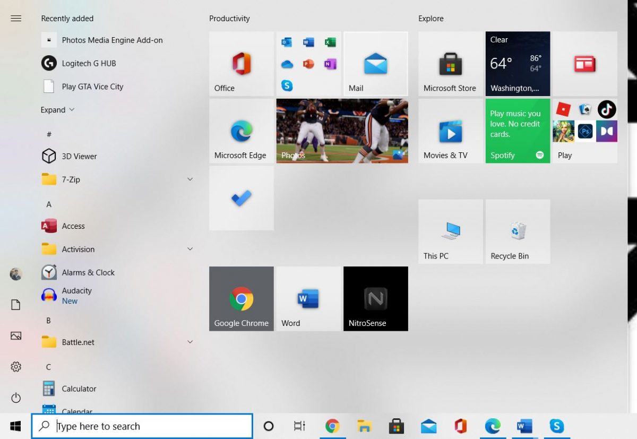
Task: Click the Windows Start button
Action: 15,426
